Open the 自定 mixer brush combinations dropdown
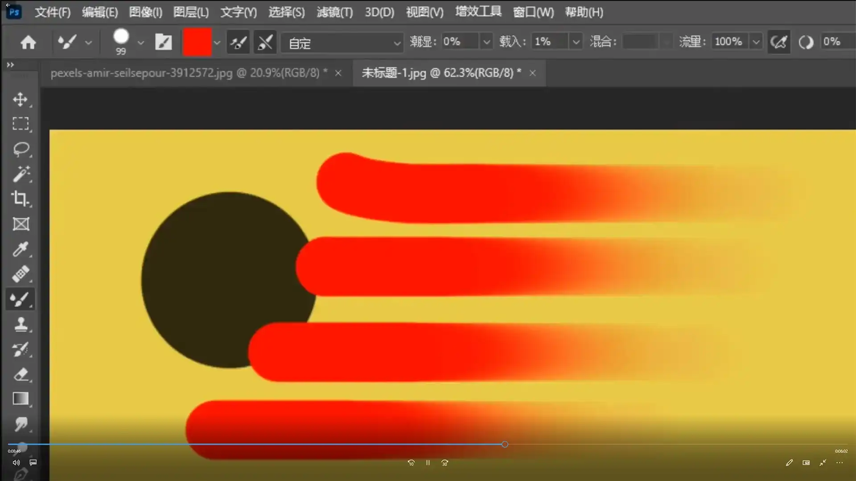 tap(397, 43)
